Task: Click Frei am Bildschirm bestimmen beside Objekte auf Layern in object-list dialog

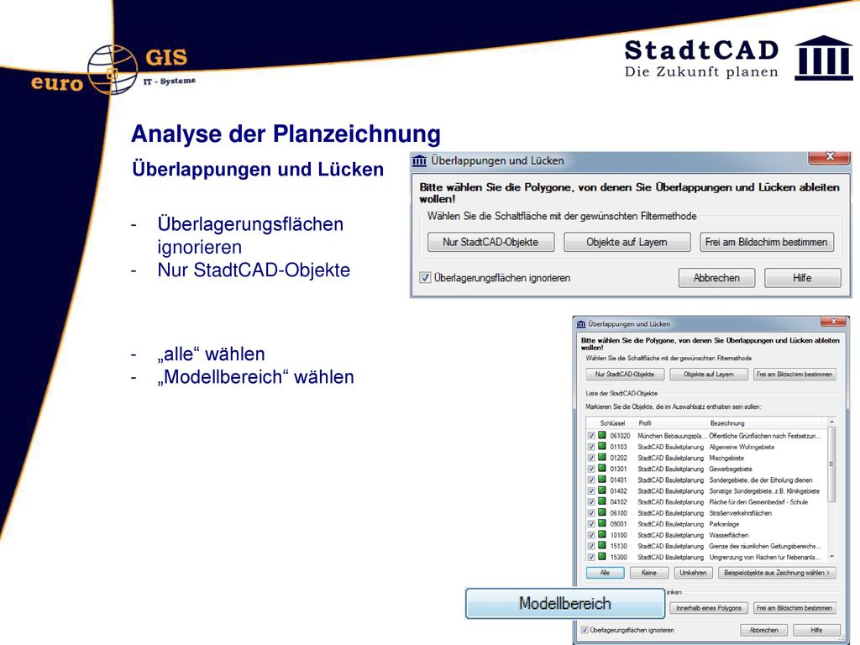Action: click(794, 374)
